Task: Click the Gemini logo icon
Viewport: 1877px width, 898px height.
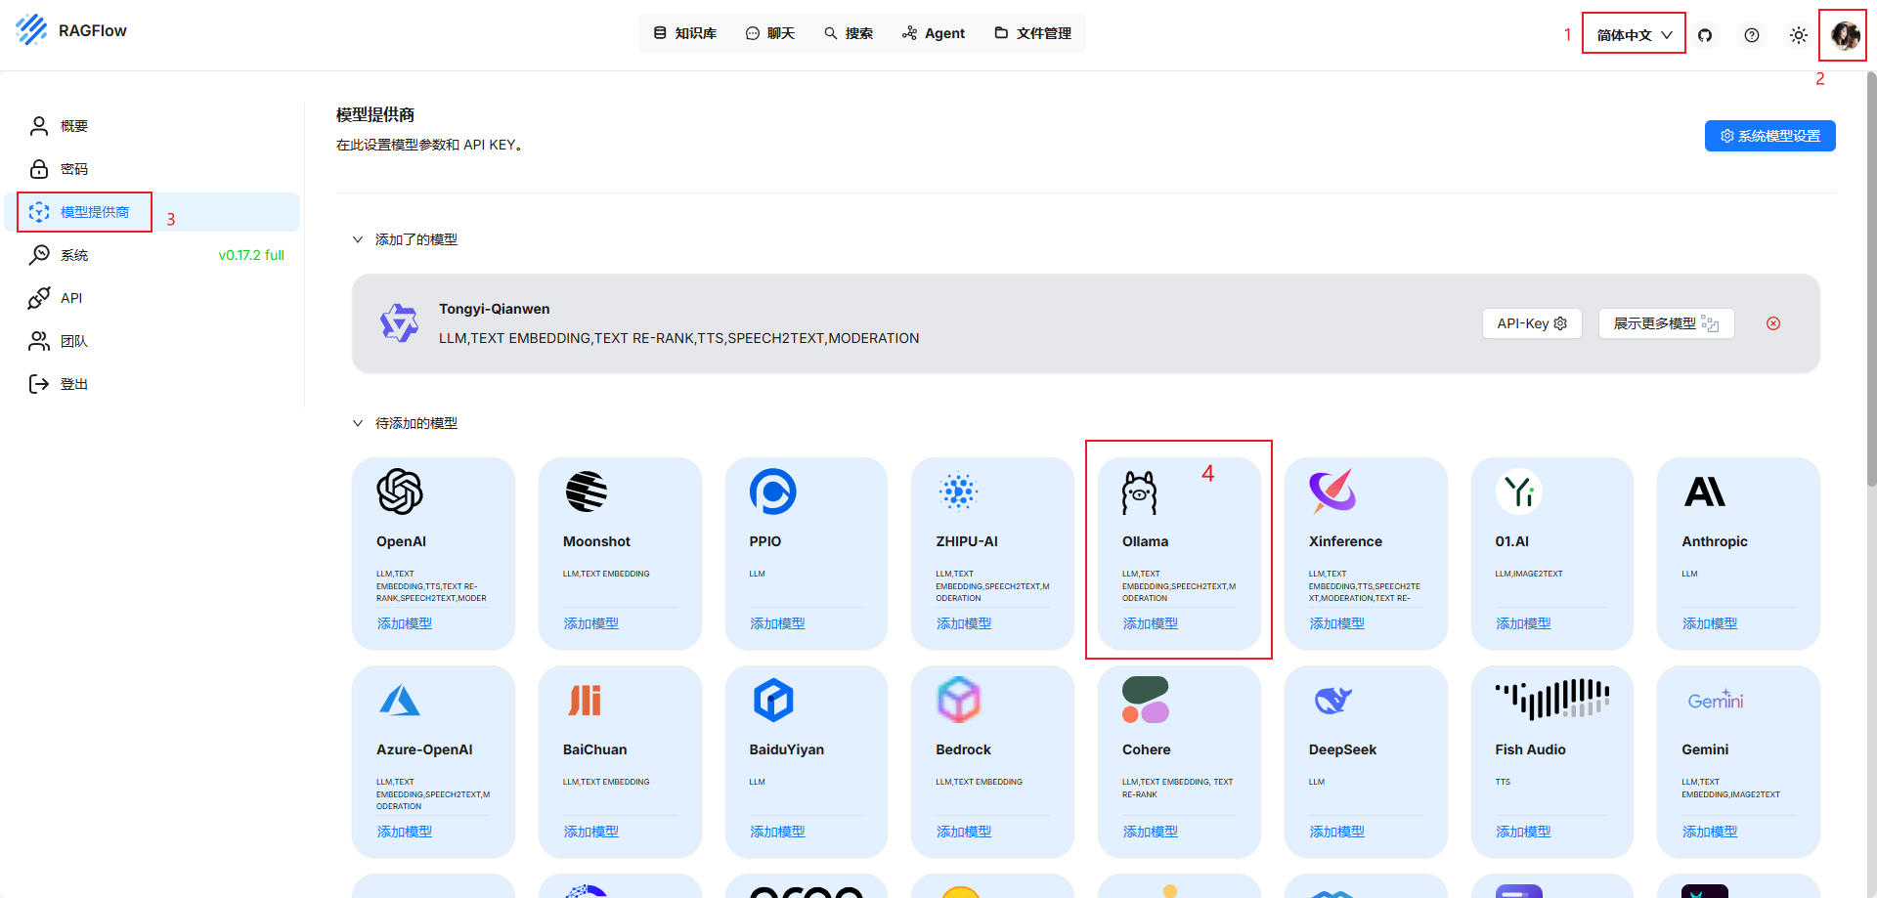Action: pyautogui.click(x=1716, y=700)
